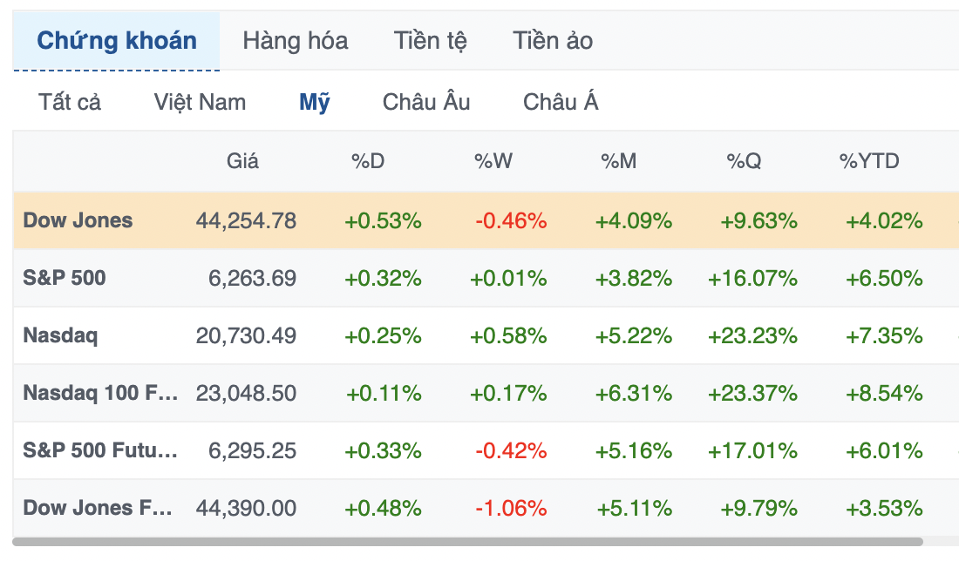This screenshot has width=959, height=561.
Task: Select the Mỹ market filter
Action: [315, 102]
